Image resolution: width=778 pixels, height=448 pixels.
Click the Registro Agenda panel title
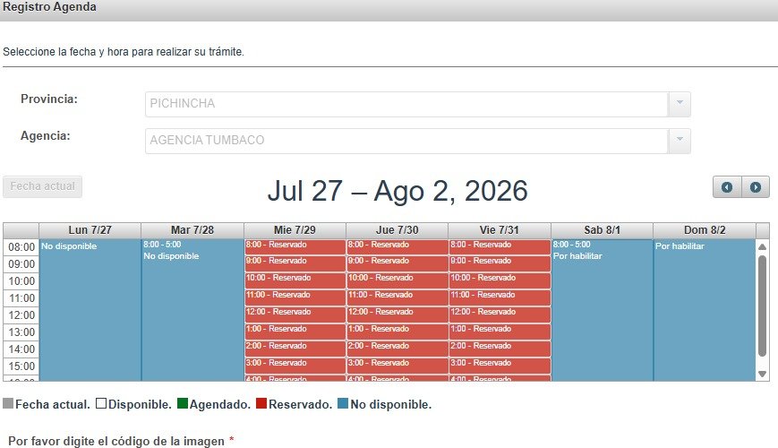tap(49, 7)
